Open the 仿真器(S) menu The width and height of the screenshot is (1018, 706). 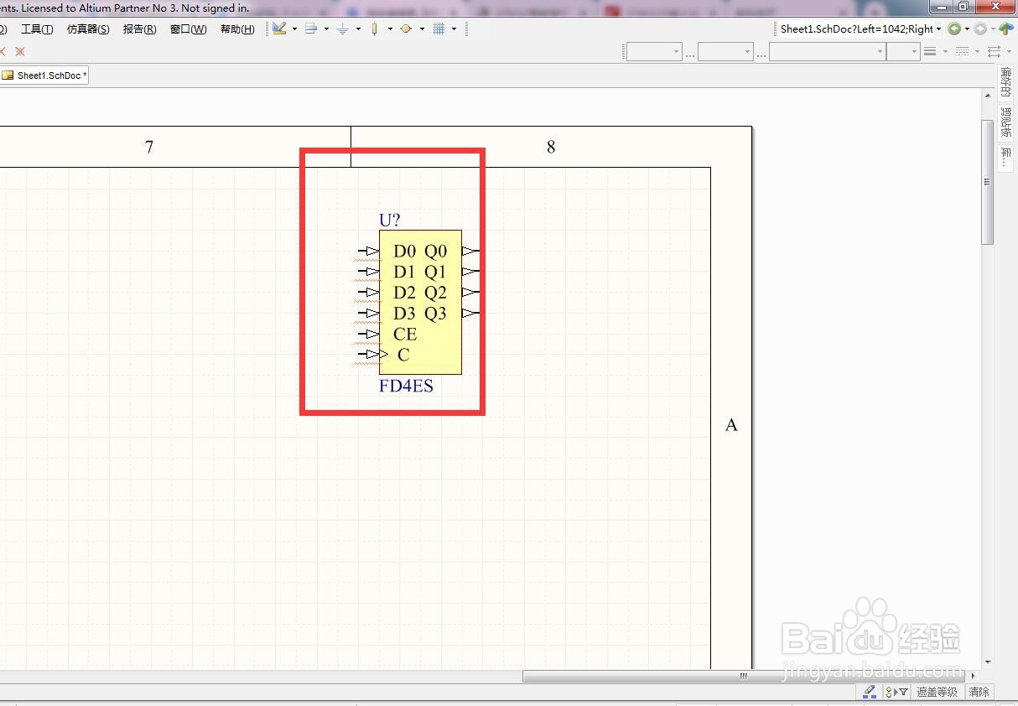click(88, 29)
